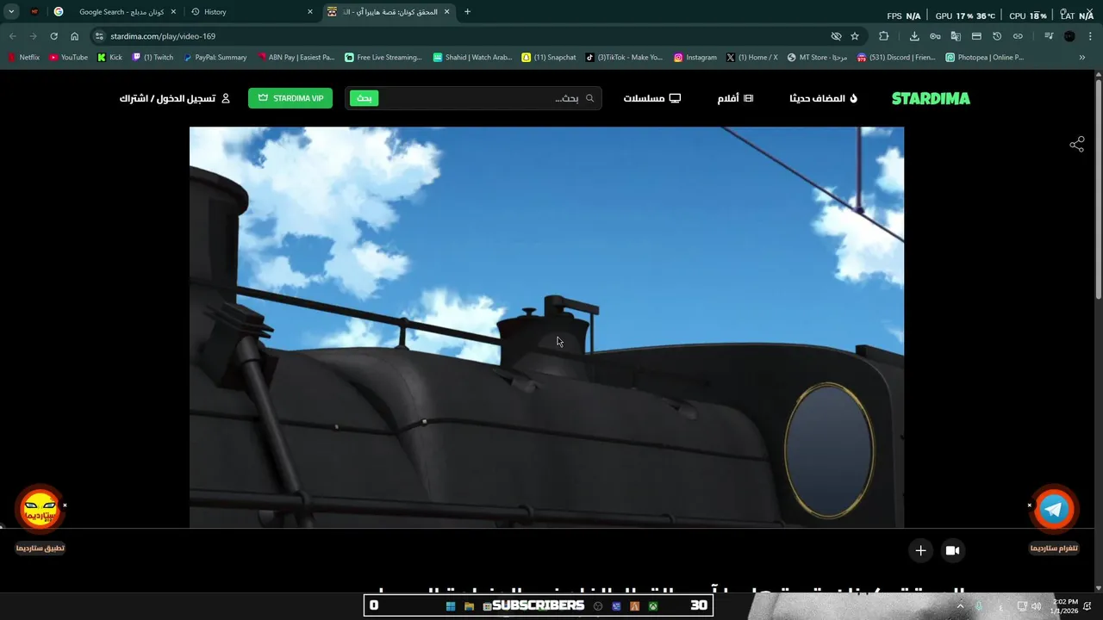Image resolution: width=1103 pixels, height=620 pixels.
Task: Open File Explorer from taskbar
Action: coord(469,606)
